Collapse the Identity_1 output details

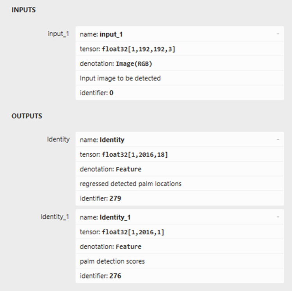pyautogui.click(x=278, y=217)
